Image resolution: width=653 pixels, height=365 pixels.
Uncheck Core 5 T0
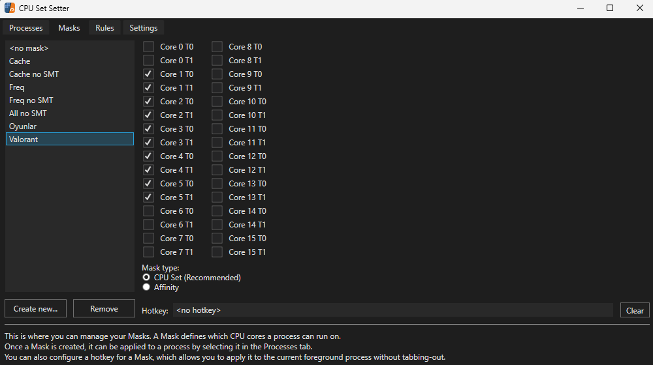[x=148, y=184]
